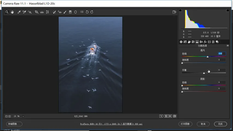The height and width of the screenshot is (131, 233).
Task: Open the Preferences dialog list icon
Action: (x=82, y=12)
